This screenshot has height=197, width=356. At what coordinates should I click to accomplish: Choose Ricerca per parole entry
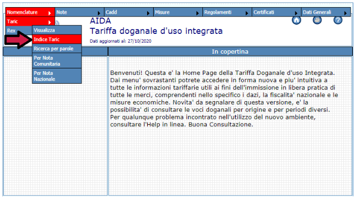[x=57, y=48]
